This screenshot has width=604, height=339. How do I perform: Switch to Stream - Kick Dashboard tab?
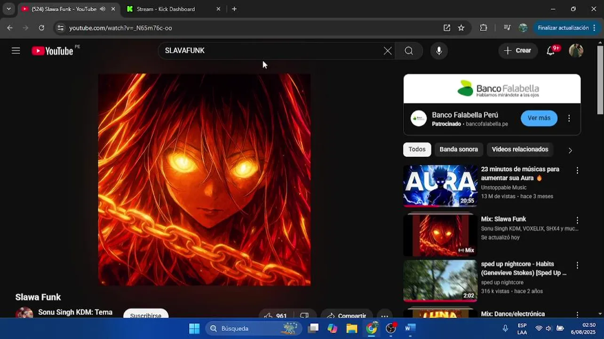166,9
